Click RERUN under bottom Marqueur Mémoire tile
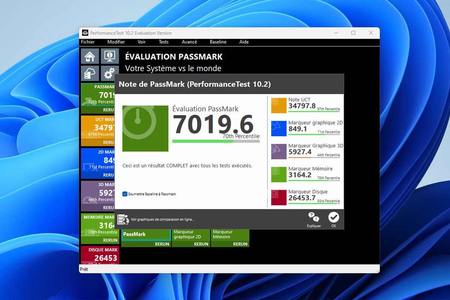 [240, 244]
